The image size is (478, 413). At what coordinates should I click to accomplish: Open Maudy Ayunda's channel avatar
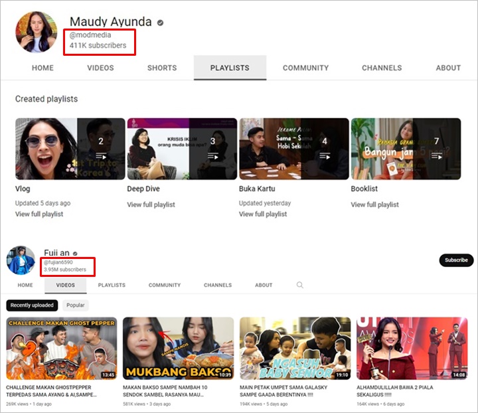[37, 33]
